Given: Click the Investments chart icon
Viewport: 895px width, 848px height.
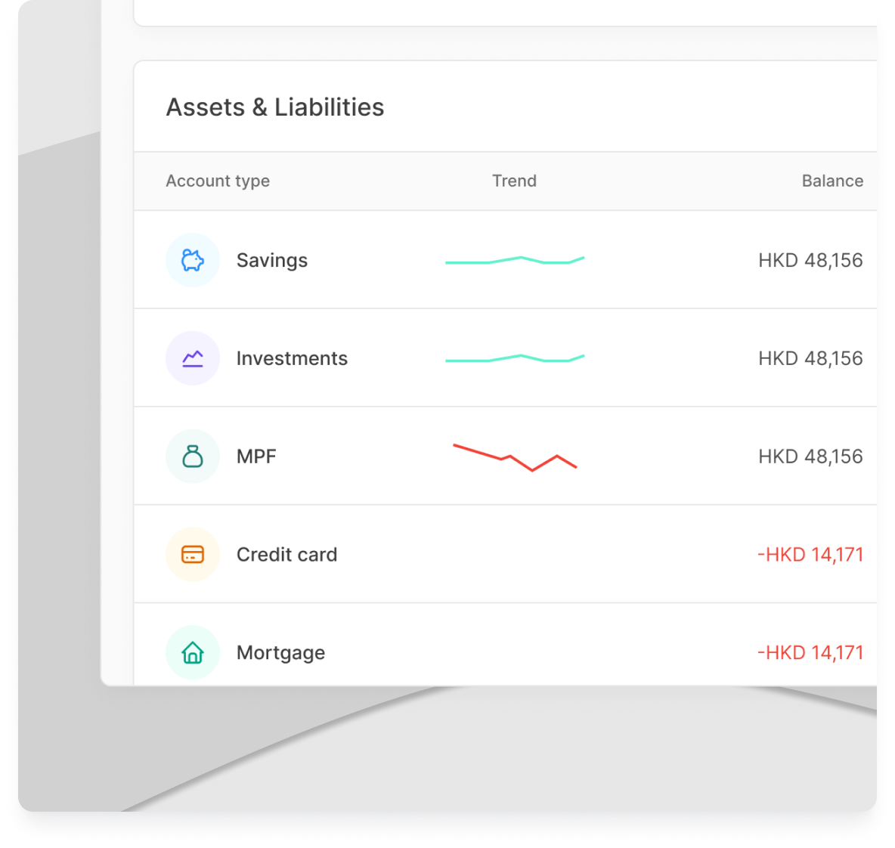Looking at the screenshot, I should click(x=193, y=358).
